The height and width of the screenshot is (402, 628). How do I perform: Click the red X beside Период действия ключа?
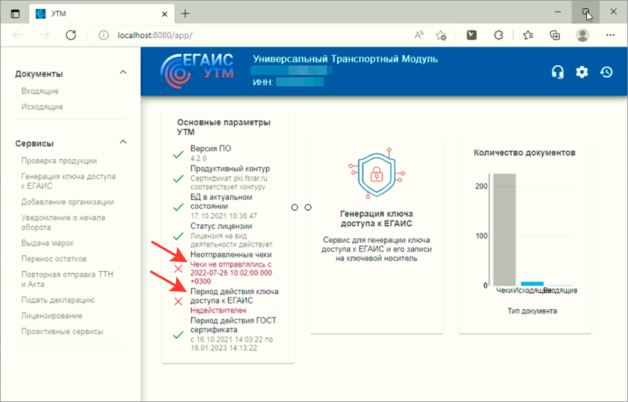coord(178,301)
